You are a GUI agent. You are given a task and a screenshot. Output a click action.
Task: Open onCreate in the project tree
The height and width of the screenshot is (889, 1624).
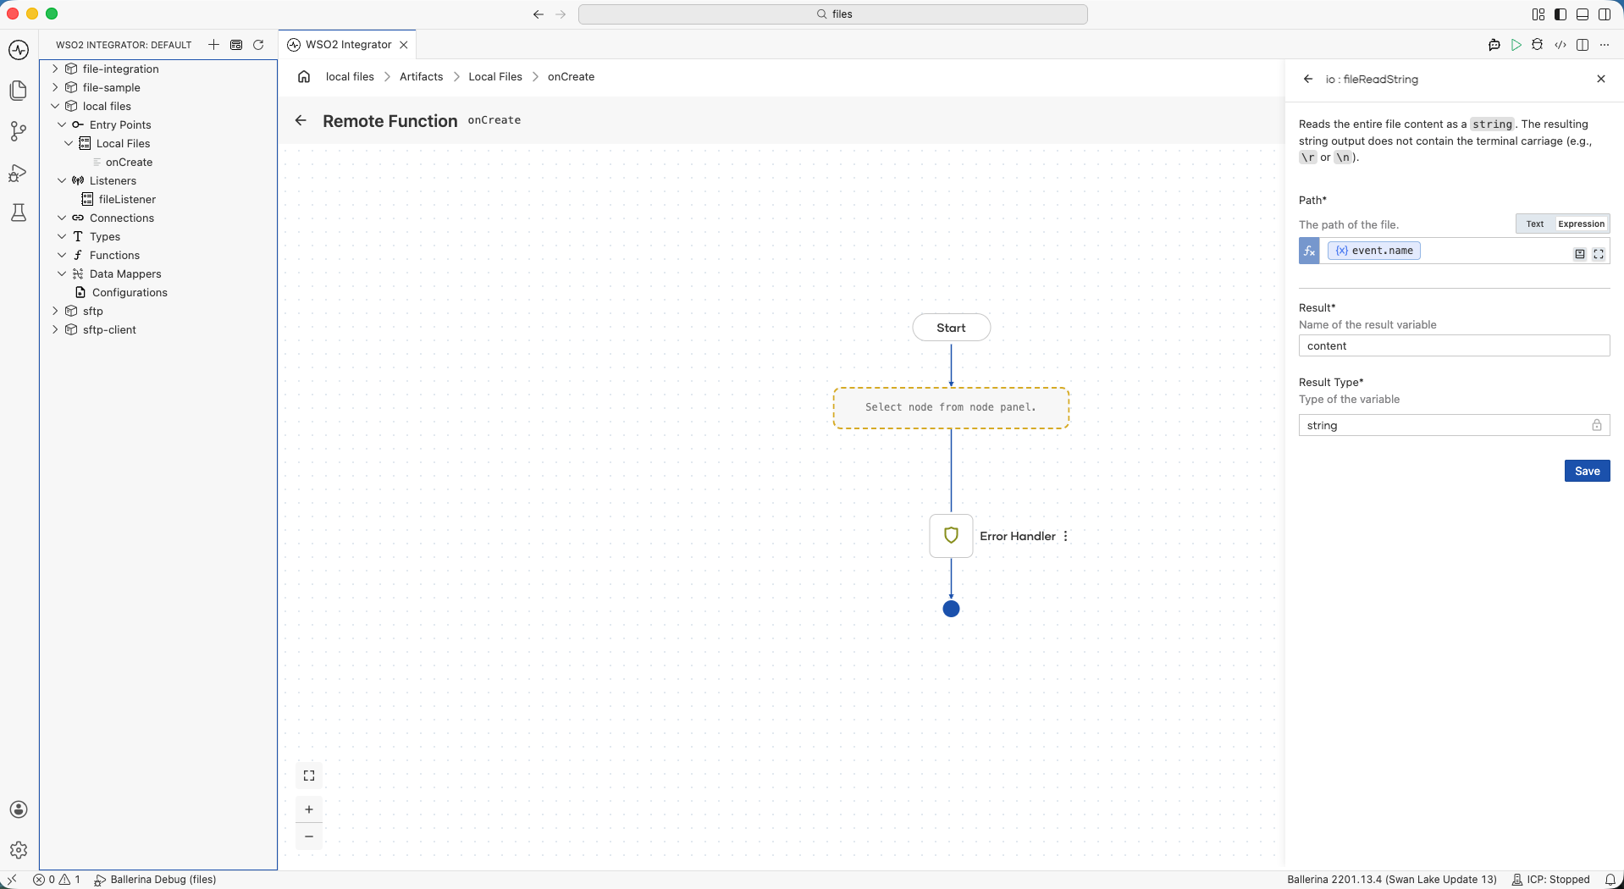(129, 162)
